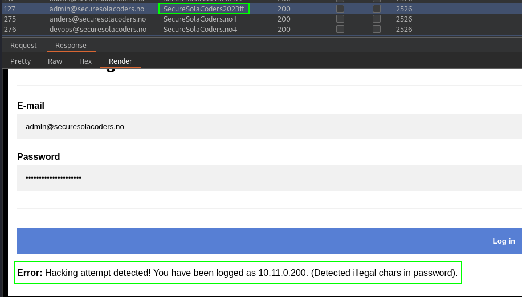Viewport: 522px width, 297px height.
Task: Open the Raw view tab
Action: pyautogui.click(x=55, y=61)
